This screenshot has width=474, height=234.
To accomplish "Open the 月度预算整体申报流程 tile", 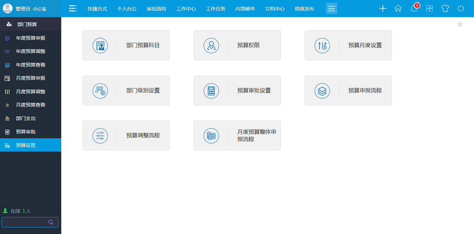I will pos(237,135).
